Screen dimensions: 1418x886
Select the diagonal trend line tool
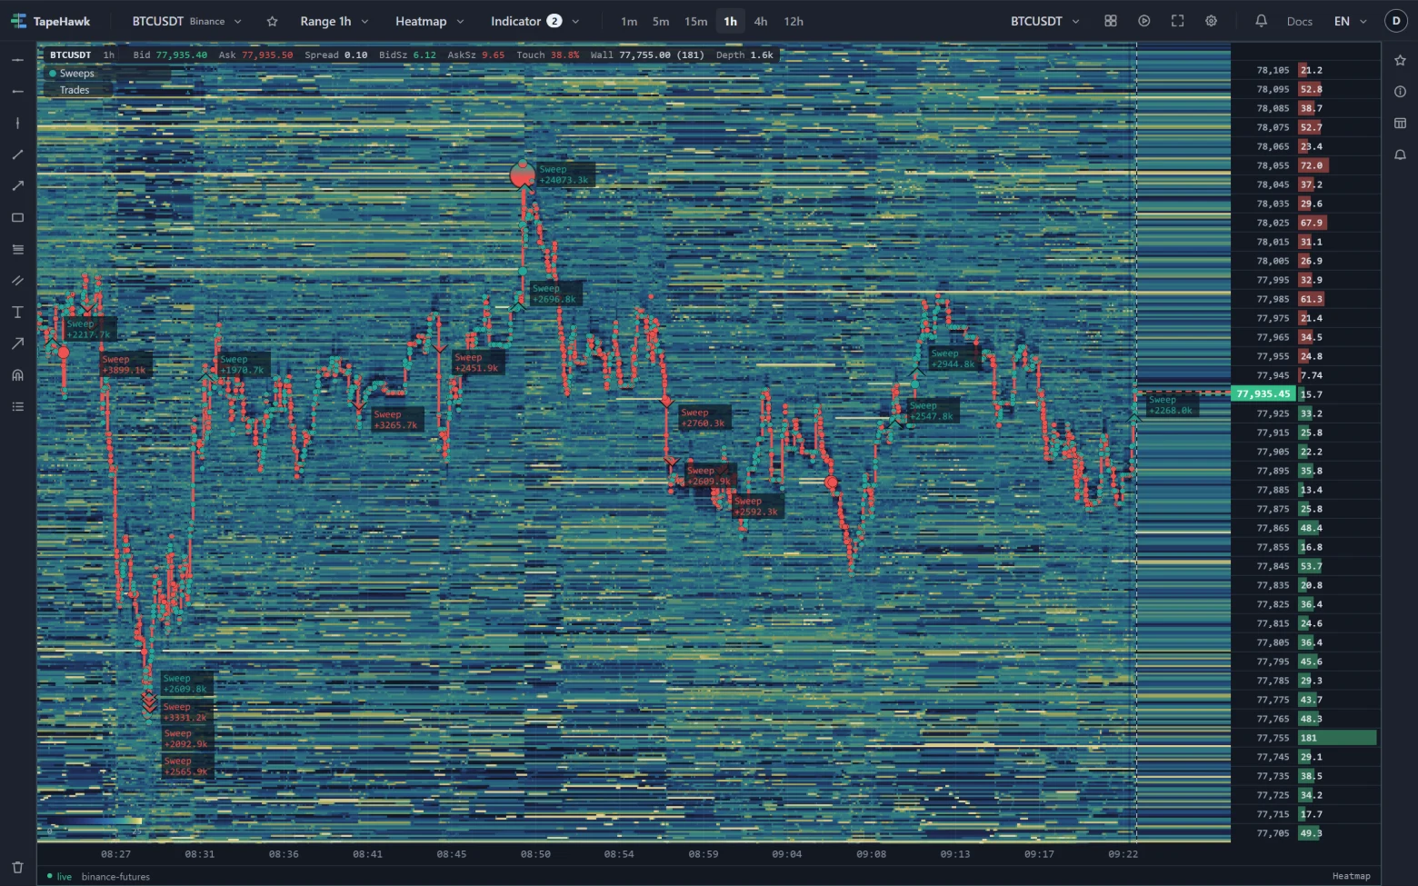pos(17,154)
